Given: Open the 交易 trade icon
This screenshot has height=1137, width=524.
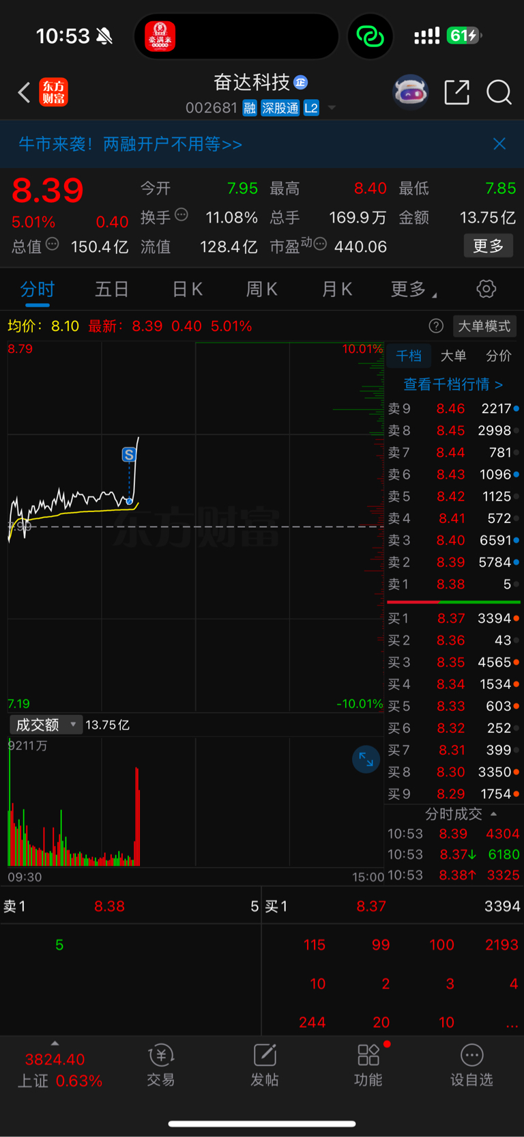Looking at the screenshot, I should tap(161, 1065).
